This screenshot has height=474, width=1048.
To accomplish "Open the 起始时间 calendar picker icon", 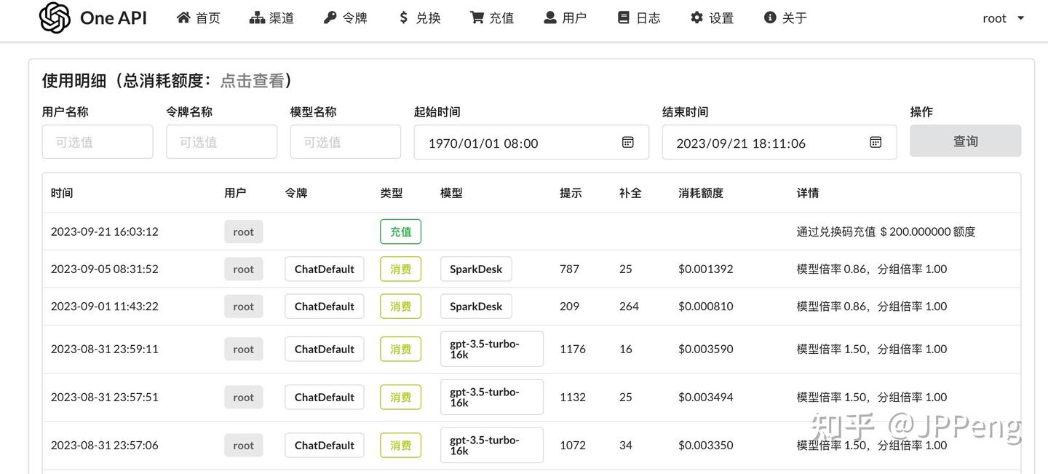I will 627,142.
